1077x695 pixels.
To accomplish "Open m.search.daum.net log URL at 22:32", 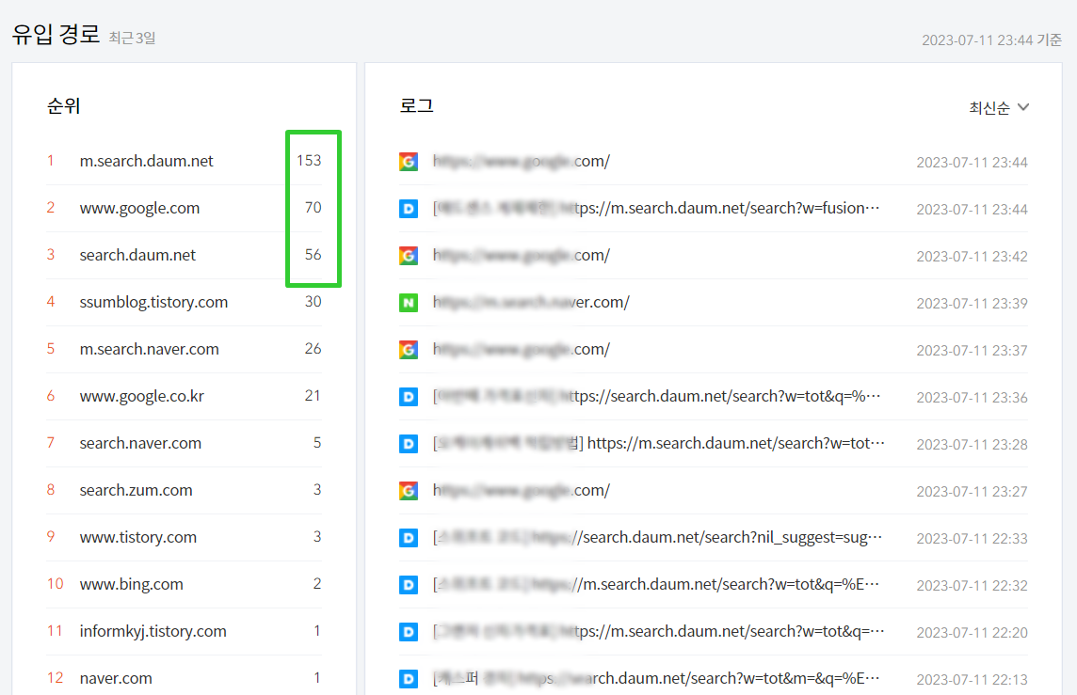I will tap(656, 585).
